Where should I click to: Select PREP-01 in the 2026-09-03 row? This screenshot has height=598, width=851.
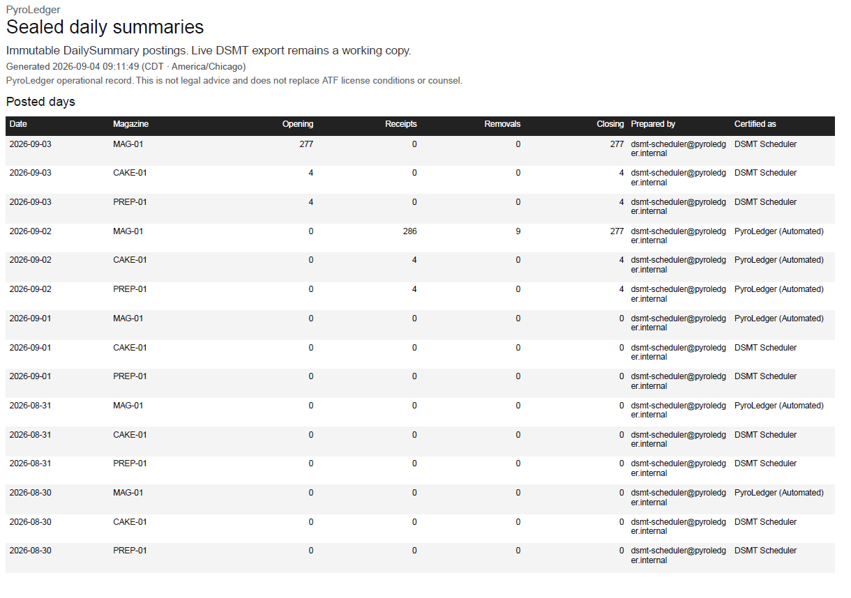(130, 202)
